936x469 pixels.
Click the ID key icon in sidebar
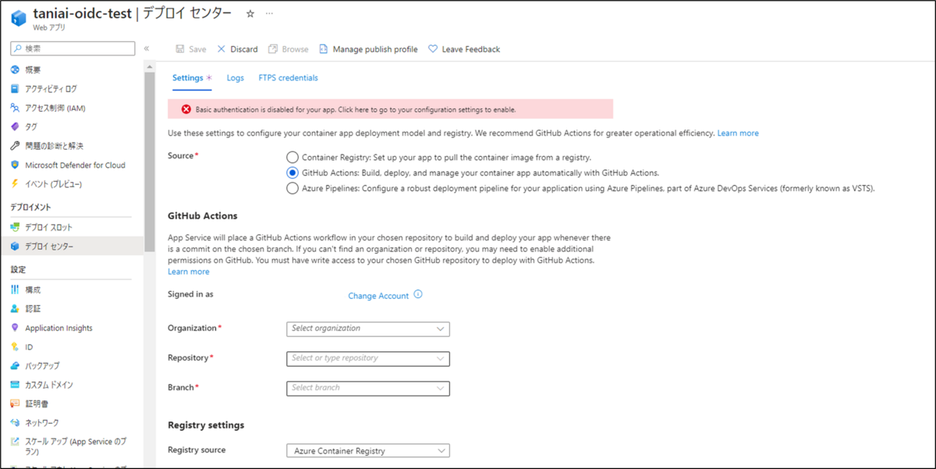(x=15, y=346)
